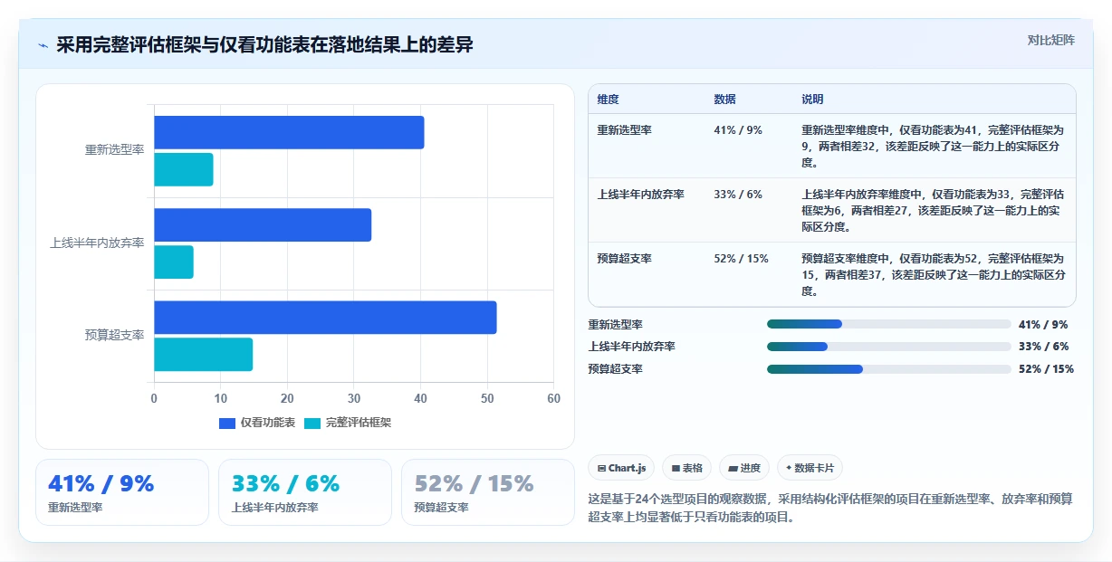The height and width of the screenshot is (562, 1112).
Task: Click the icon inside the 进度 tag
Action: [x=733, y=469]
